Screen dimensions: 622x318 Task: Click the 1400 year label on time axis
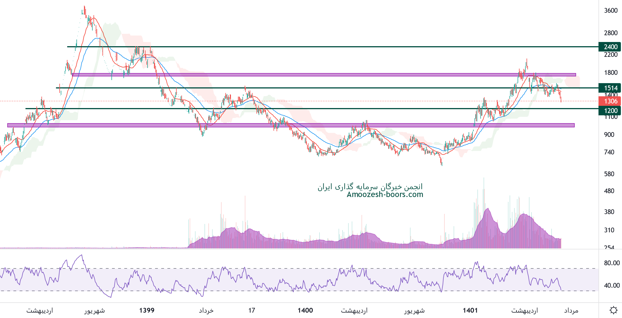click(305, 310)
